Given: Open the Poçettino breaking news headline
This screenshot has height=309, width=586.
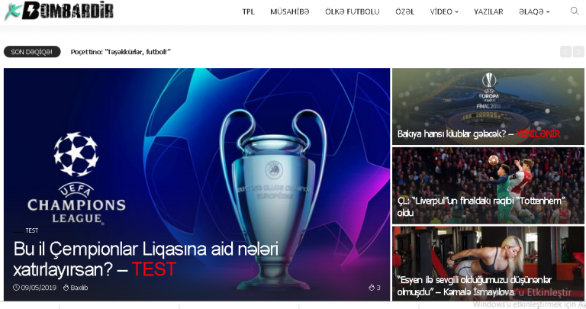Looking at the screenshot, I should point(121,52).
